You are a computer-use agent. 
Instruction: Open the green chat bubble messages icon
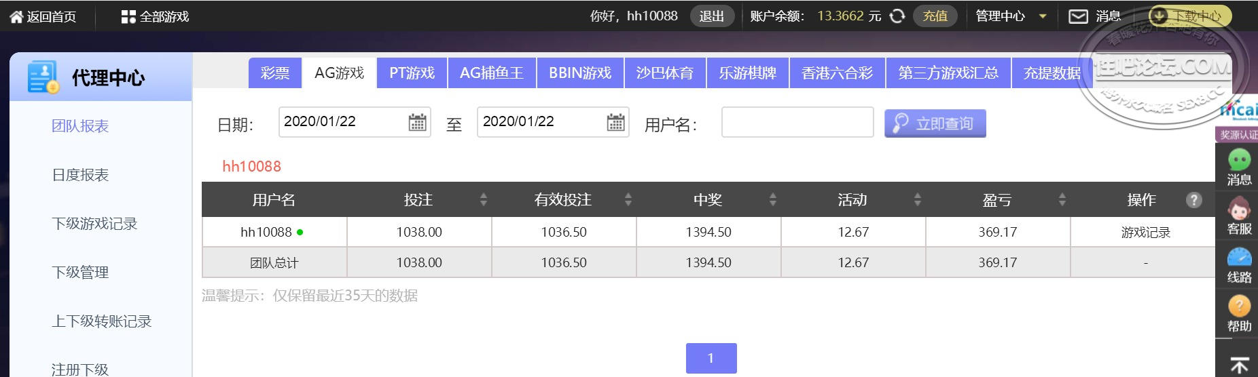pos(1239,160)
